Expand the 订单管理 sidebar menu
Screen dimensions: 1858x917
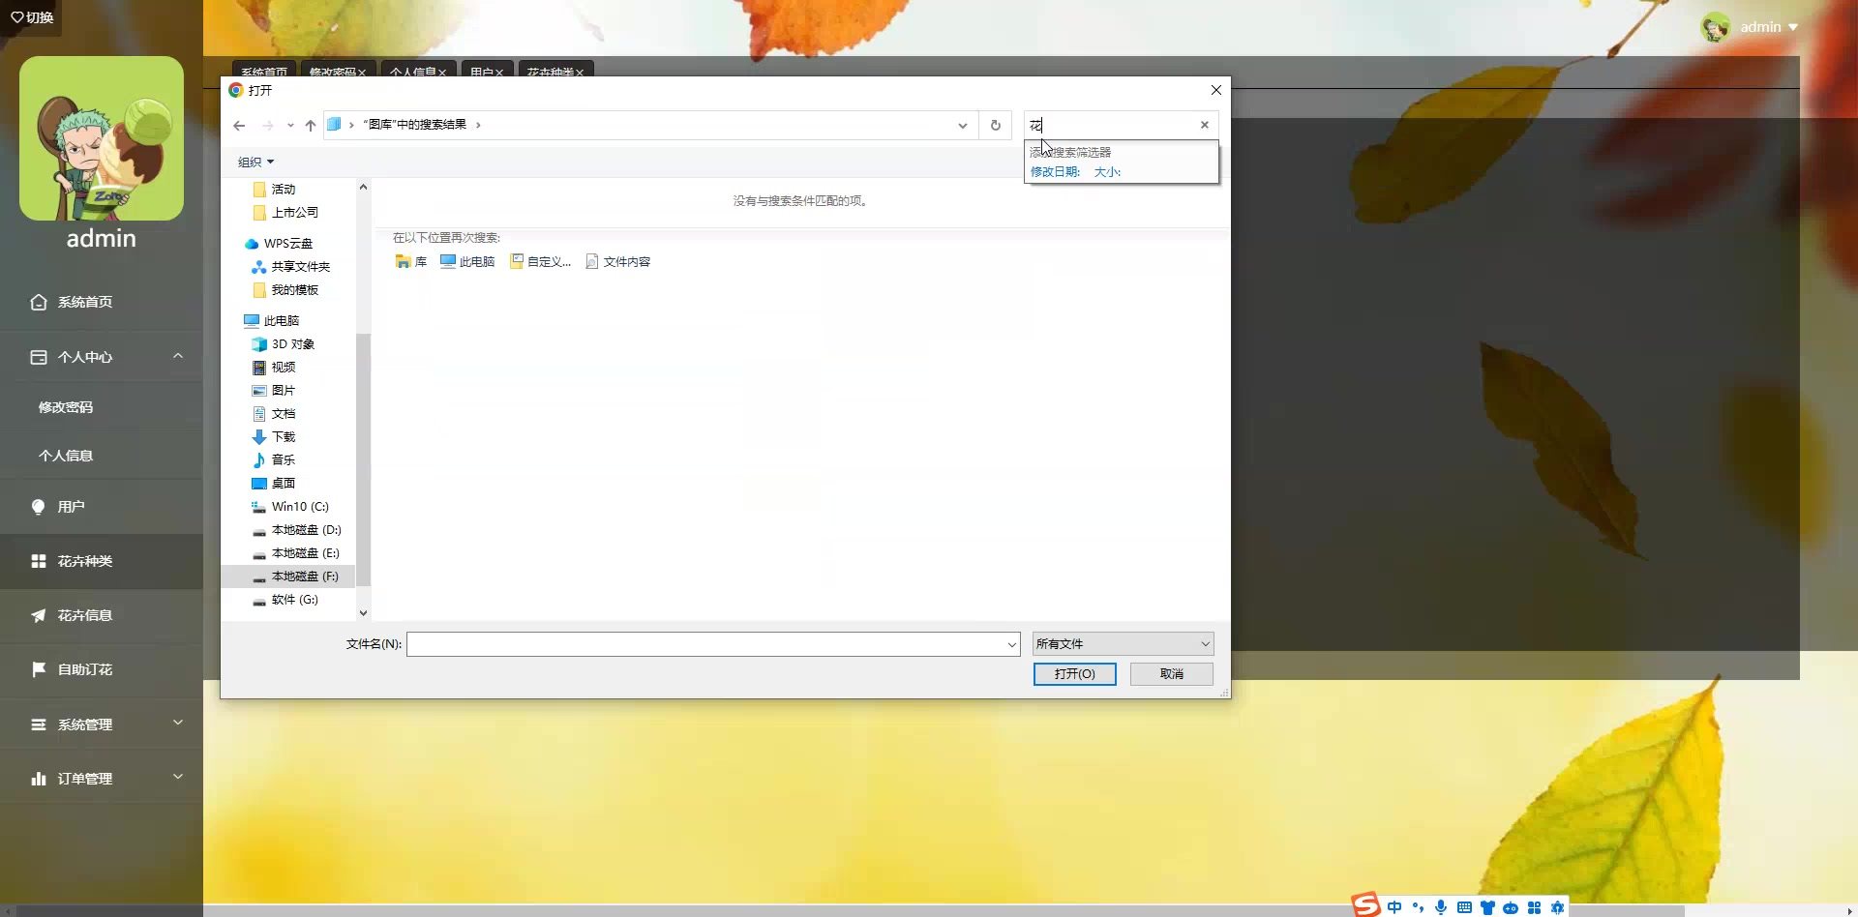pos(102,778)
